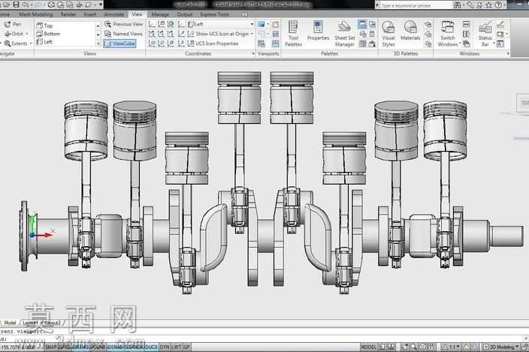Toggle DUCS in status bar

click(152, 347)
